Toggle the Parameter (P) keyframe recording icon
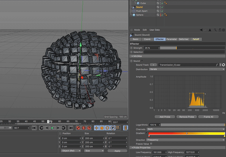Screen dimensions: 226x157 click(x=112, y=128)
